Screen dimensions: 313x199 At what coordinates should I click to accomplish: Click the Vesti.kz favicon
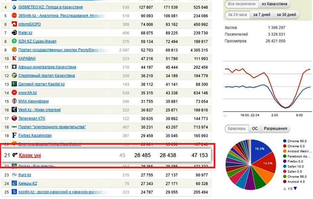coord(14,110)
